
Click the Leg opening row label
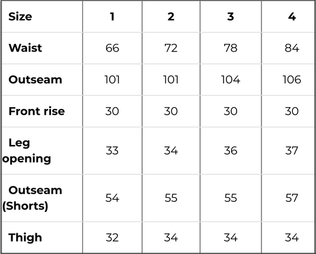[42, 151]
